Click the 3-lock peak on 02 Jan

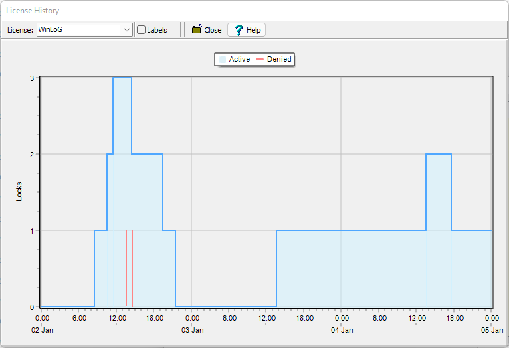pyautogui.click(x=122, y=78)
